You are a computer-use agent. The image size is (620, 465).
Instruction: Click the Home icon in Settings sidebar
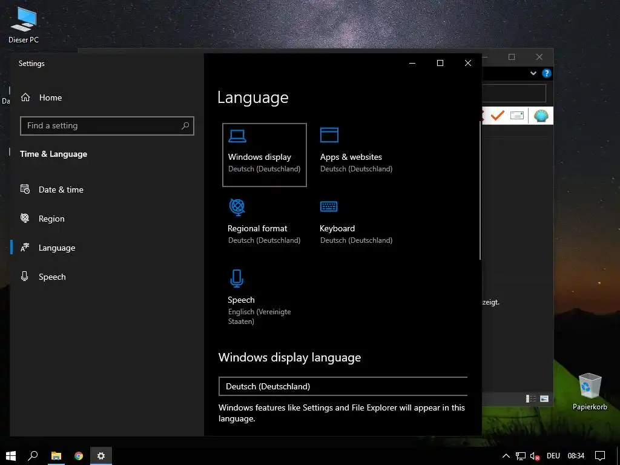click(x=25, y=97)
